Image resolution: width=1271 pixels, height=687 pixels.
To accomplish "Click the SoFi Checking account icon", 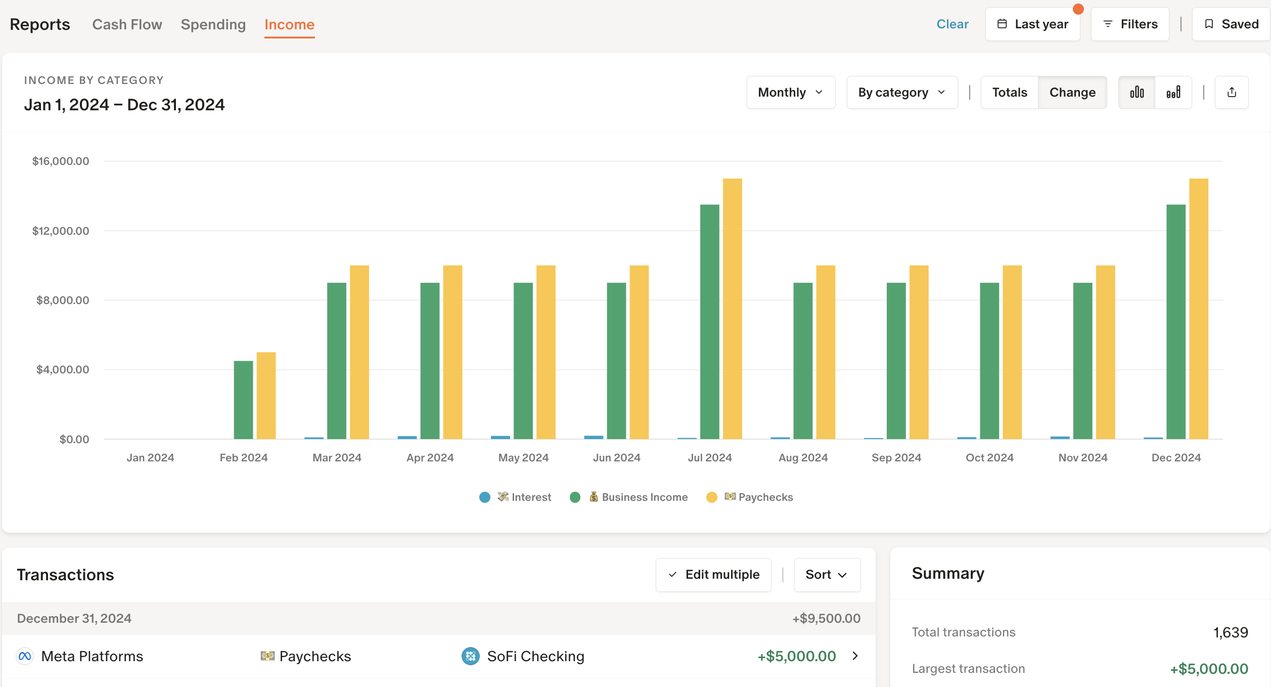I will 470,656.
